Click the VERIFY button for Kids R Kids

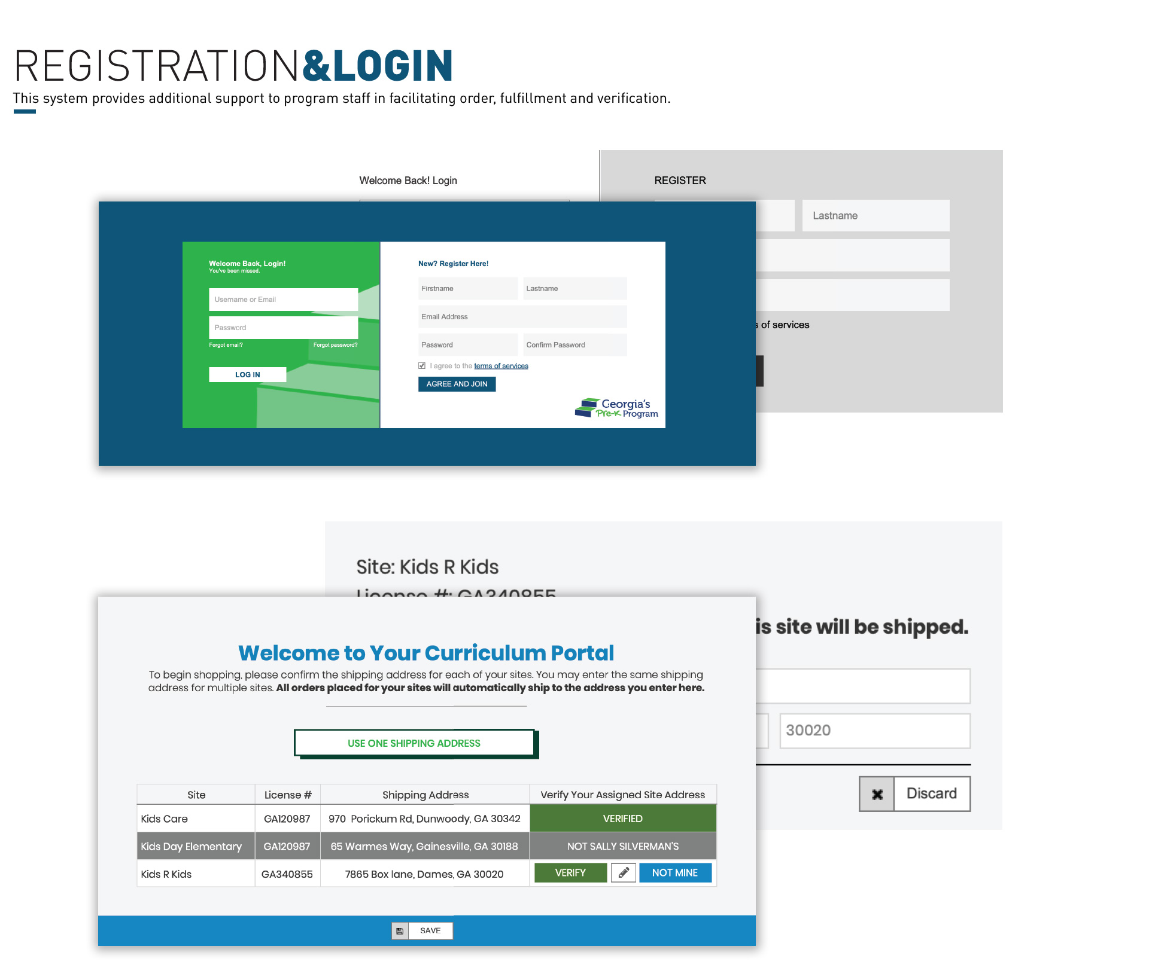(x=570, y=873)
